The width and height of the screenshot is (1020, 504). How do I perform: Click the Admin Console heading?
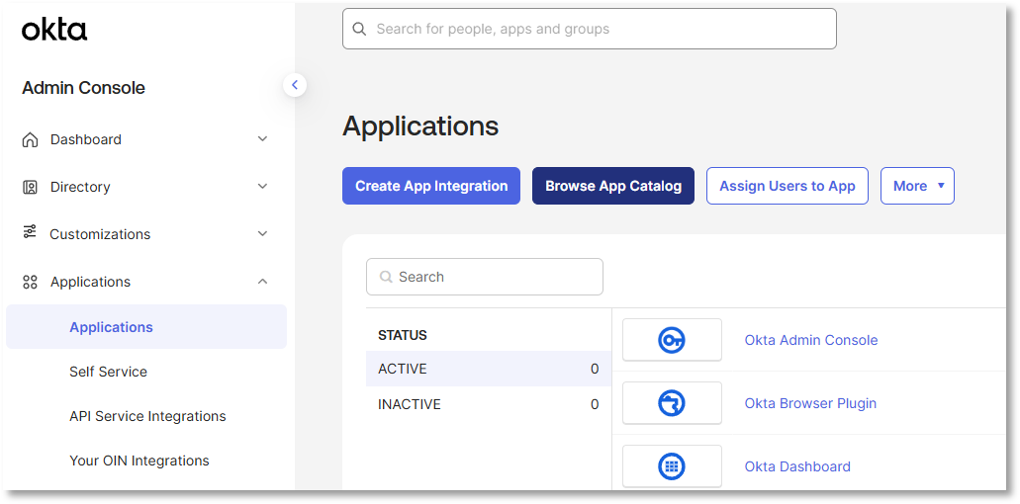(83, 88)
